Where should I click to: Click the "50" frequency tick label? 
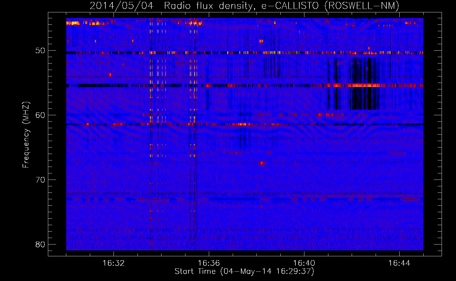pos(40,51)
